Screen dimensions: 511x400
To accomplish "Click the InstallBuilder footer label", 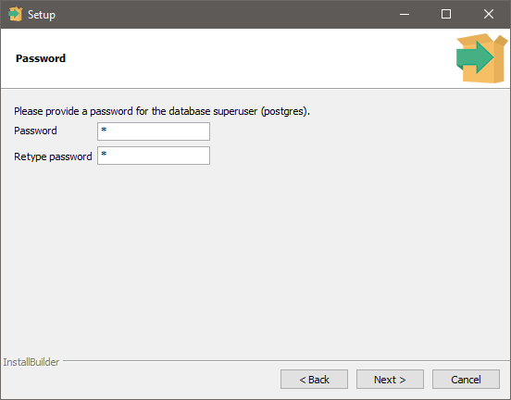I will coord(31,362).
